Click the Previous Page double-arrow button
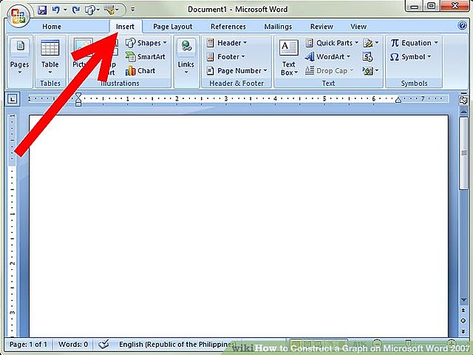Viewport: 473px width, 355px height. [x=463, y=310]
